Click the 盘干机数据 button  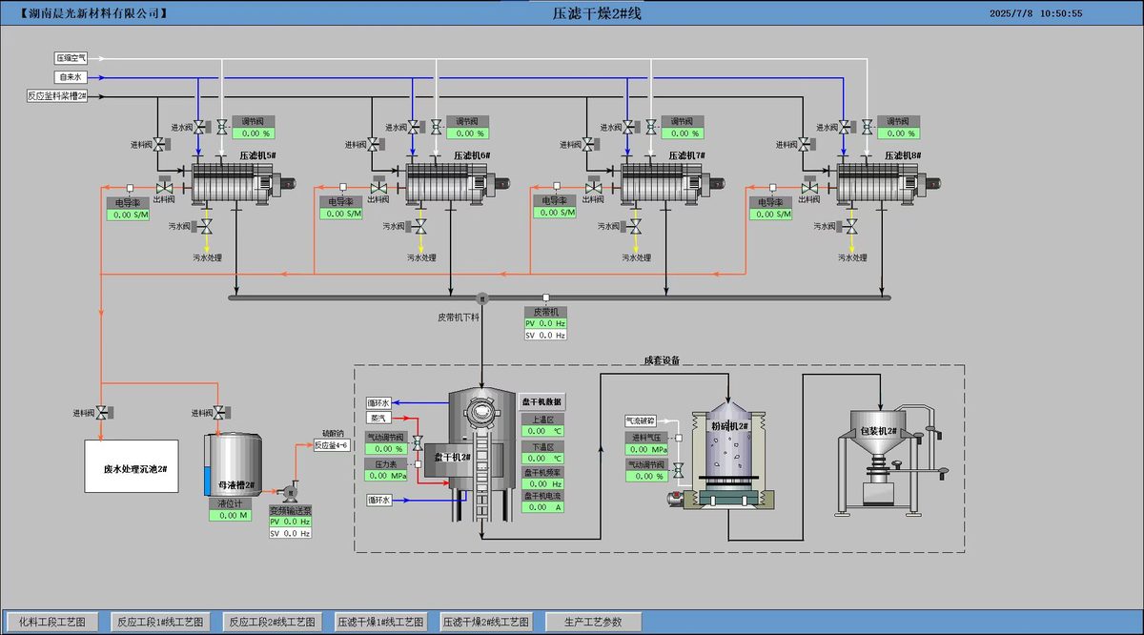[542, 402]
